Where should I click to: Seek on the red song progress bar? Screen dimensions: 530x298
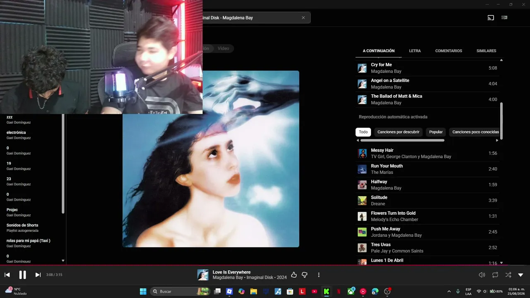pos(265,265)
